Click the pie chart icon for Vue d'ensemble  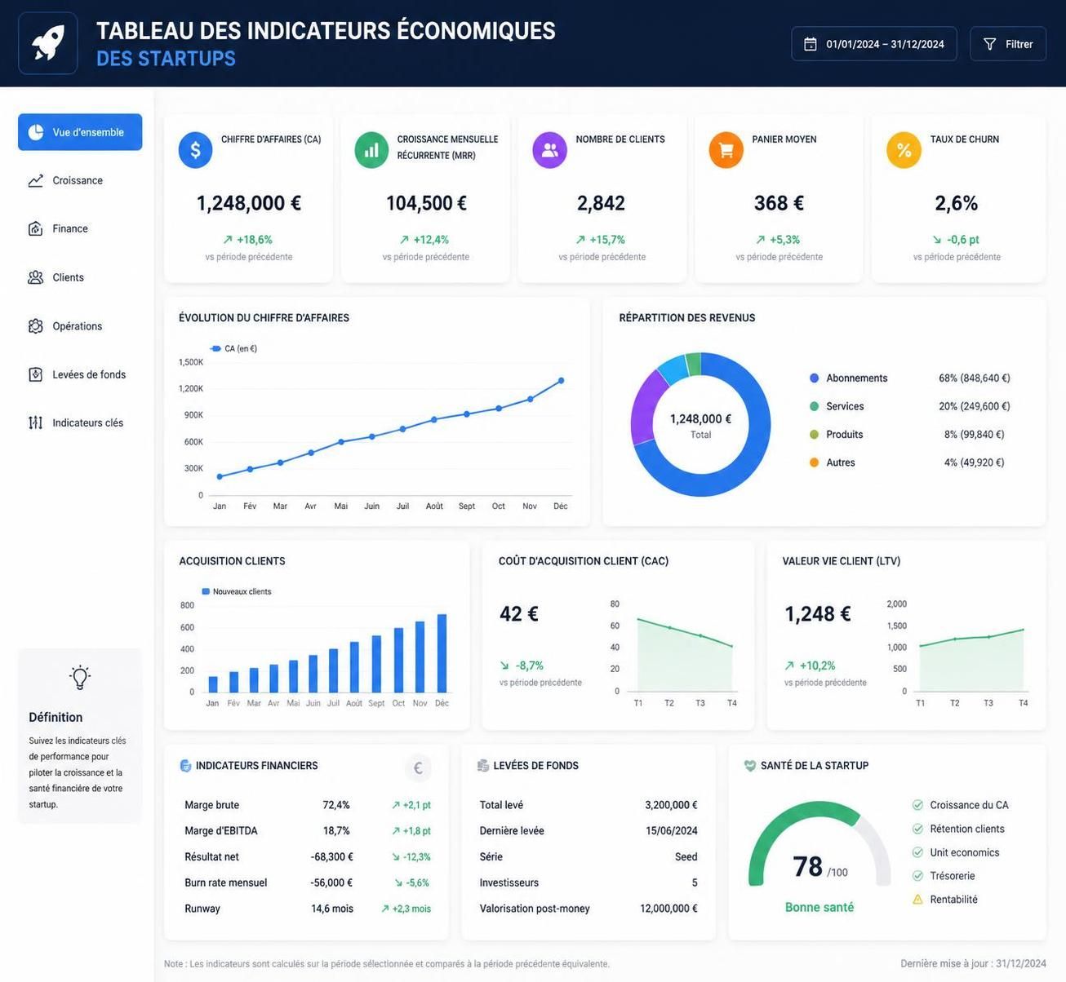coord(36,132)
